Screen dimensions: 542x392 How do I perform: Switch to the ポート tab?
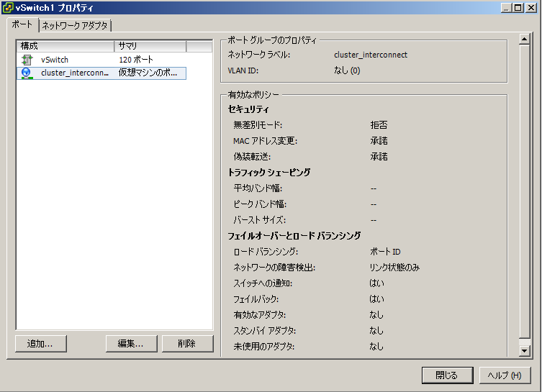pos(22,24)
